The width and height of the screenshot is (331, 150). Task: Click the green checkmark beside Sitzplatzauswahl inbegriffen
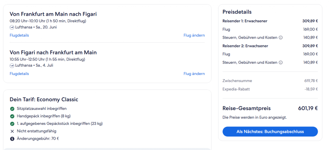[12, 109]
